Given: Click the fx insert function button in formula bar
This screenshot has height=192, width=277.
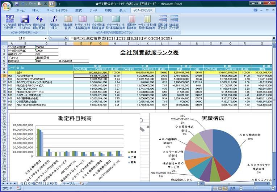Looking at the screenshot, I should pos(66,38).
